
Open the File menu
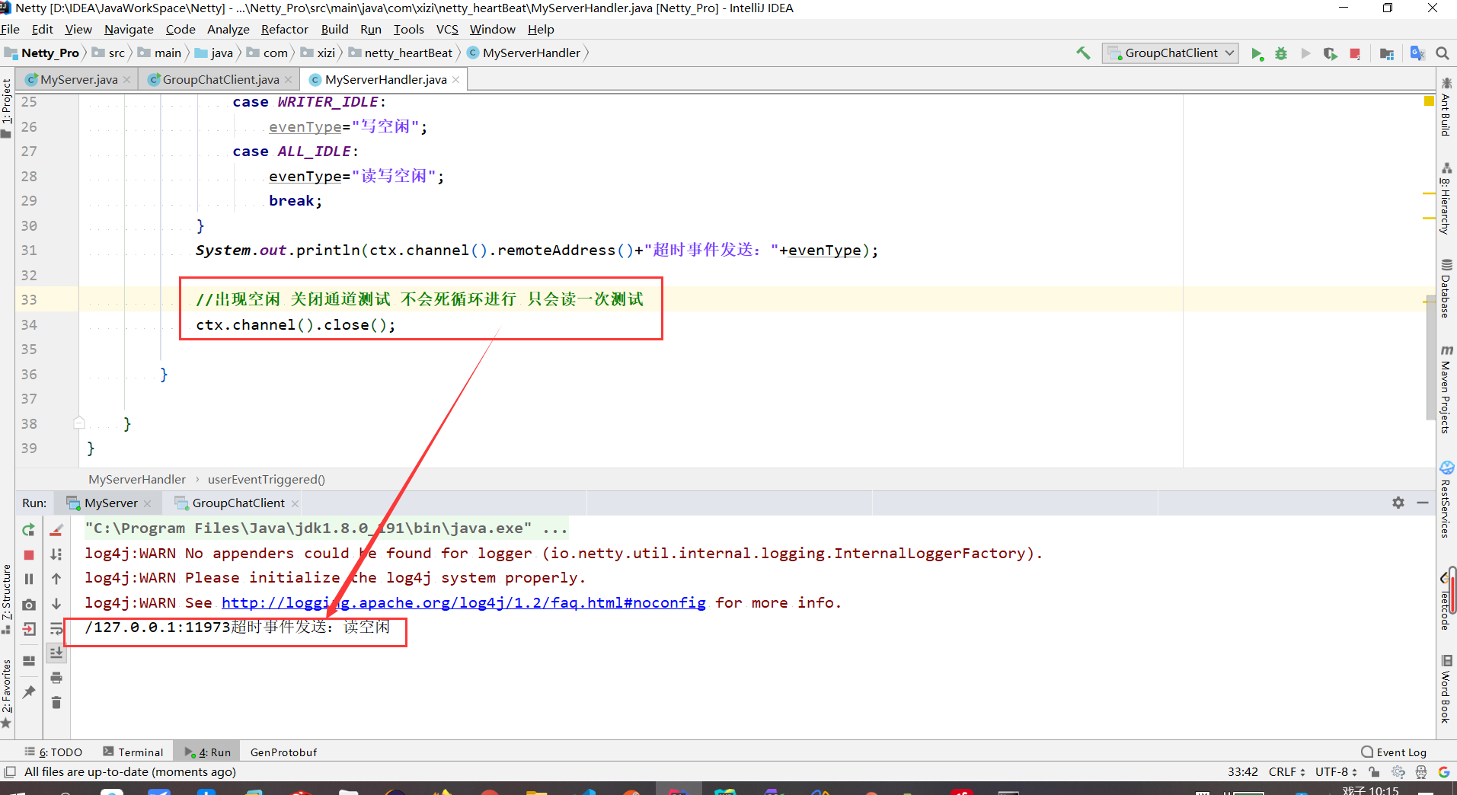click(x=11, y=29)
